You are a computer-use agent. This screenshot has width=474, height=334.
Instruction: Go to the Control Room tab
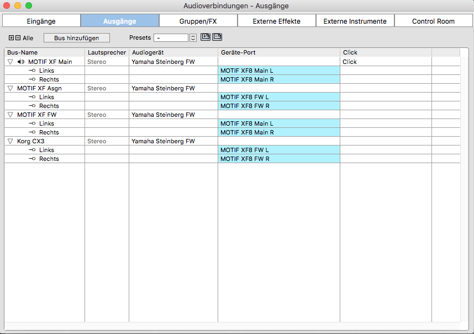point(433,21)
